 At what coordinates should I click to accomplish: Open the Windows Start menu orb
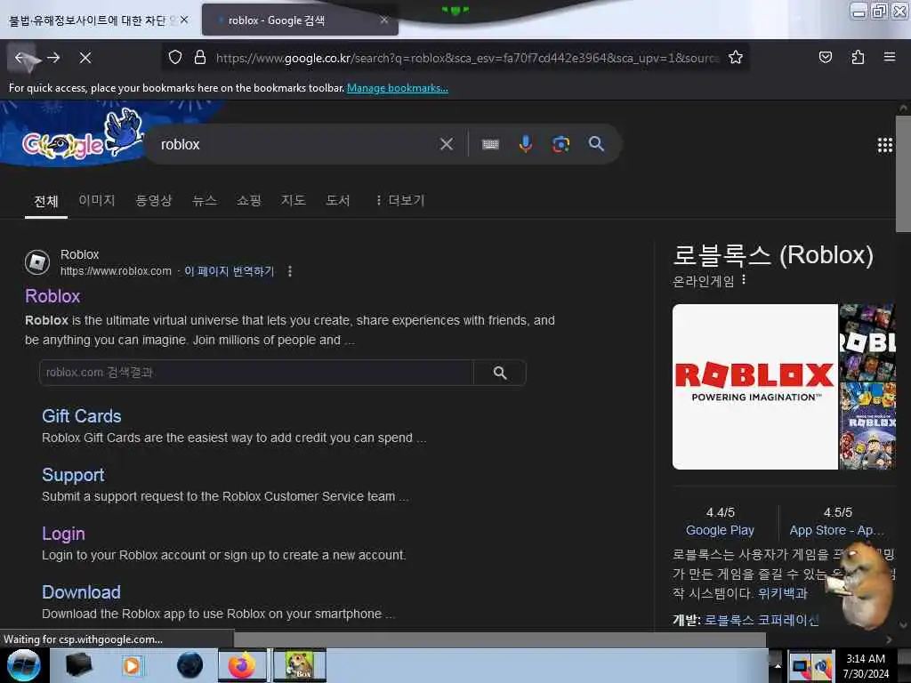click(24, 665)
